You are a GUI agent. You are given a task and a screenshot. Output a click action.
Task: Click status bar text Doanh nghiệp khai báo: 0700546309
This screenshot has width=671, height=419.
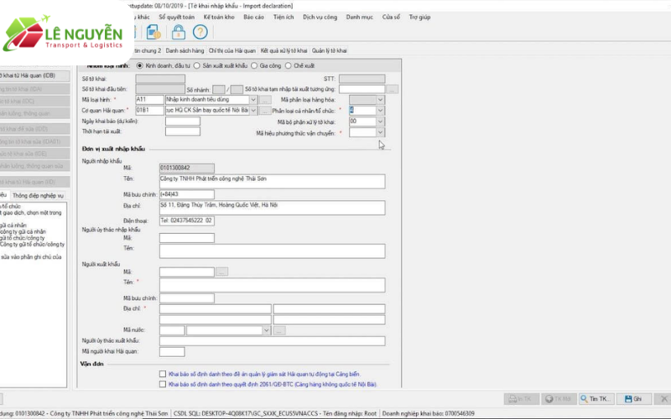point(429,413)
